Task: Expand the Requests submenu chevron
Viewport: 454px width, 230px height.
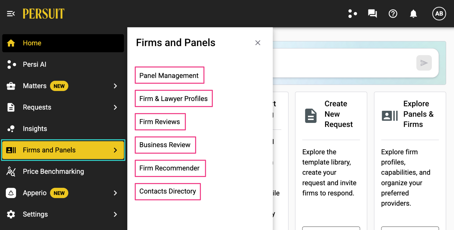Action: coord(115,107)
